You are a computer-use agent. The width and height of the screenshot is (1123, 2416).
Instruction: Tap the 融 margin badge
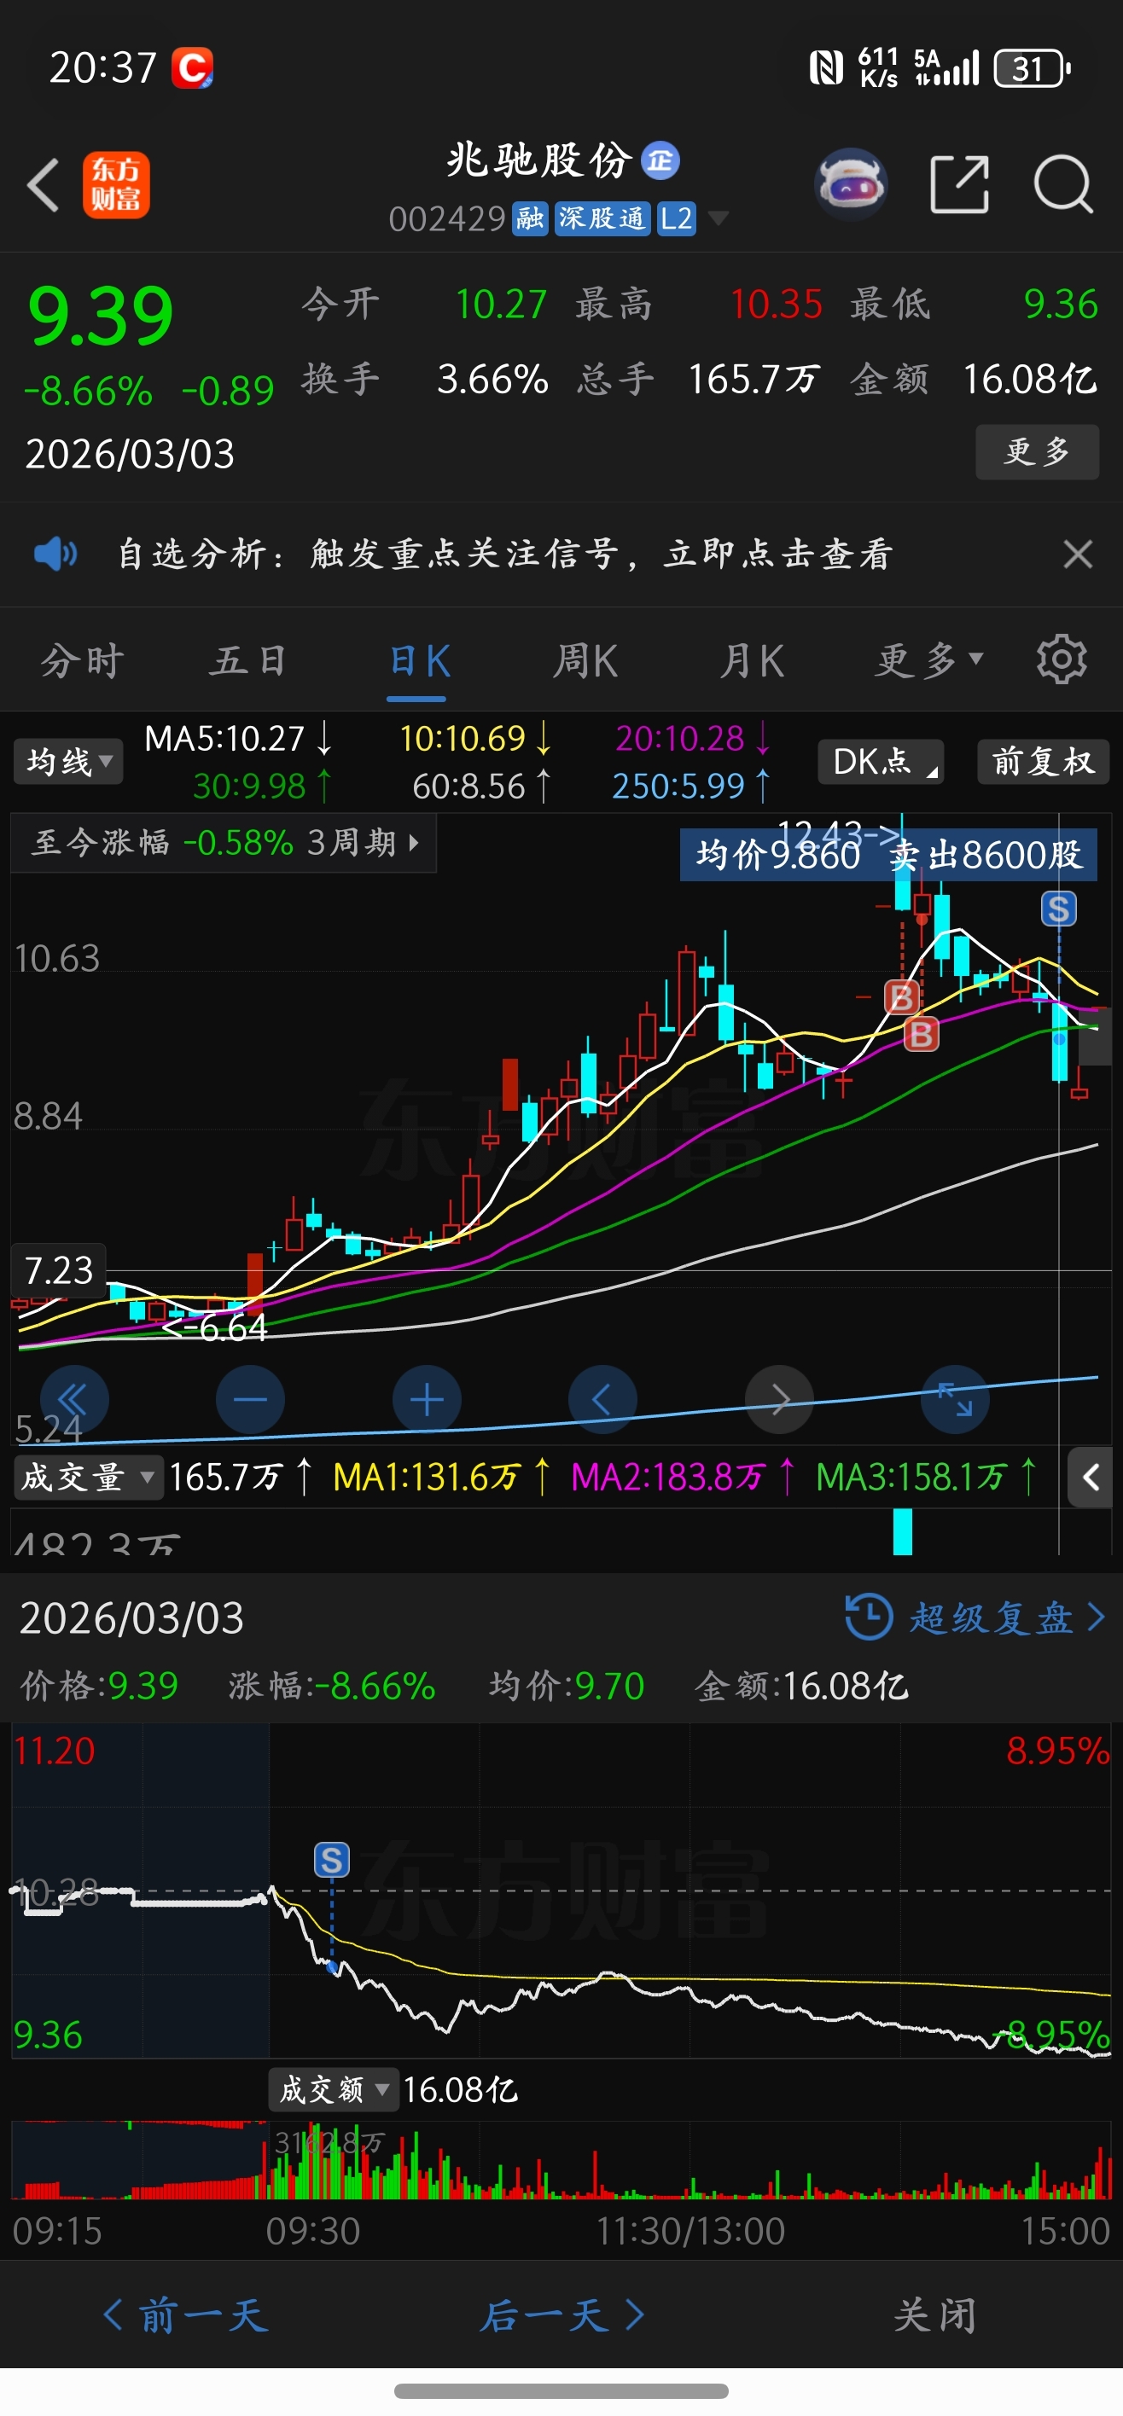tap(530, 218)
